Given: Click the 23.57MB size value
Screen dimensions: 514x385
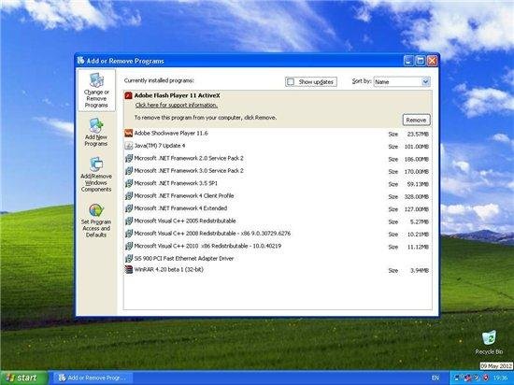Looking at the screenshot, I should [418, 134].
